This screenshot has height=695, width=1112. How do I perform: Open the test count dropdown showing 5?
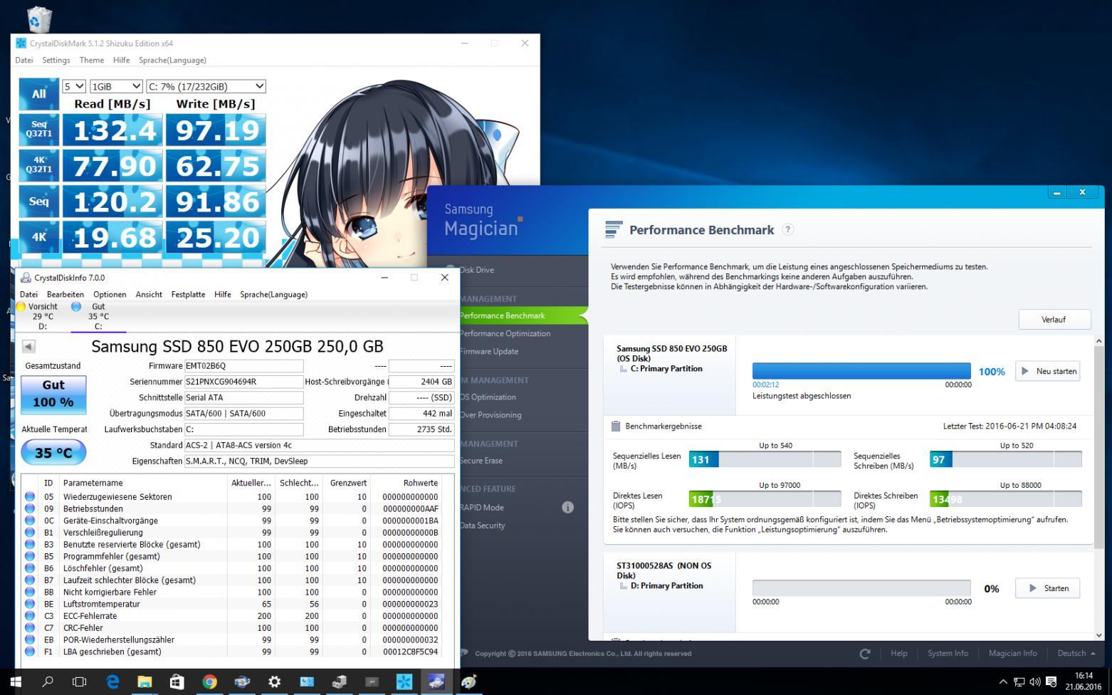pyautogui.click(x=74, y=86)
